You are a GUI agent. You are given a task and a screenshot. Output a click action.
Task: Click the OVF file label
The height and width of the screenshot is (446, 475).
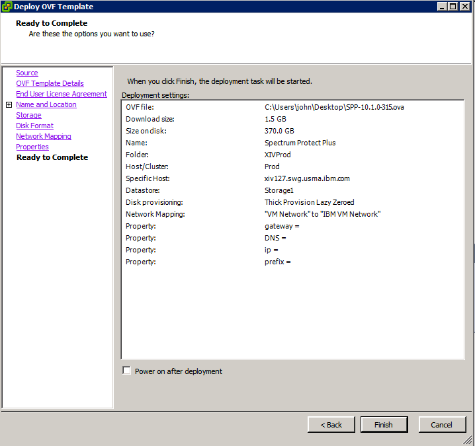point(140,107)
